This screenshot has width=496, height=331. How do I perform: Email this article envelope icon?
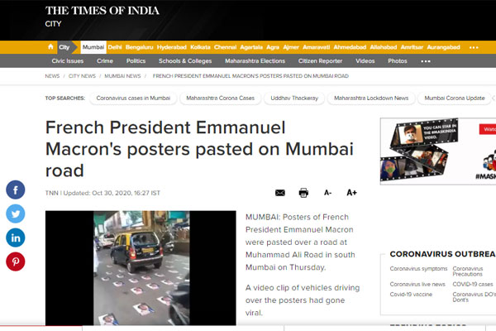(280, 193)
